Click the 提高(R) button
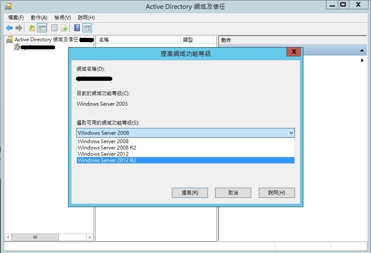Viewport: 371px width, 253px height. click(x=190, y=193)
